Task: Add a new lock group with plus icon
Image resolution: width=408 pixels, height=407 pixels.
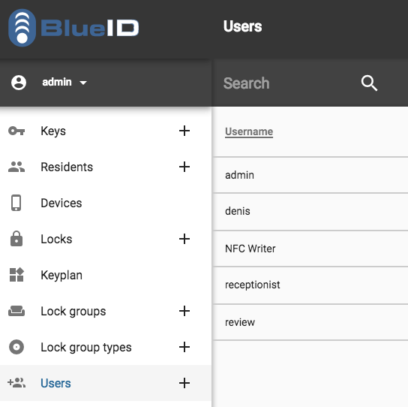Action: click(184, 311)
